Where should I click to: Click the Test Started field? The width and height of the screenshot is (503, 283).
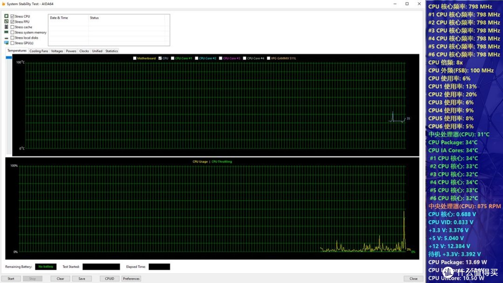click(101, 267)
